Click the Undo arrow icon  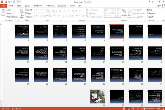click(x=9, y=2)
